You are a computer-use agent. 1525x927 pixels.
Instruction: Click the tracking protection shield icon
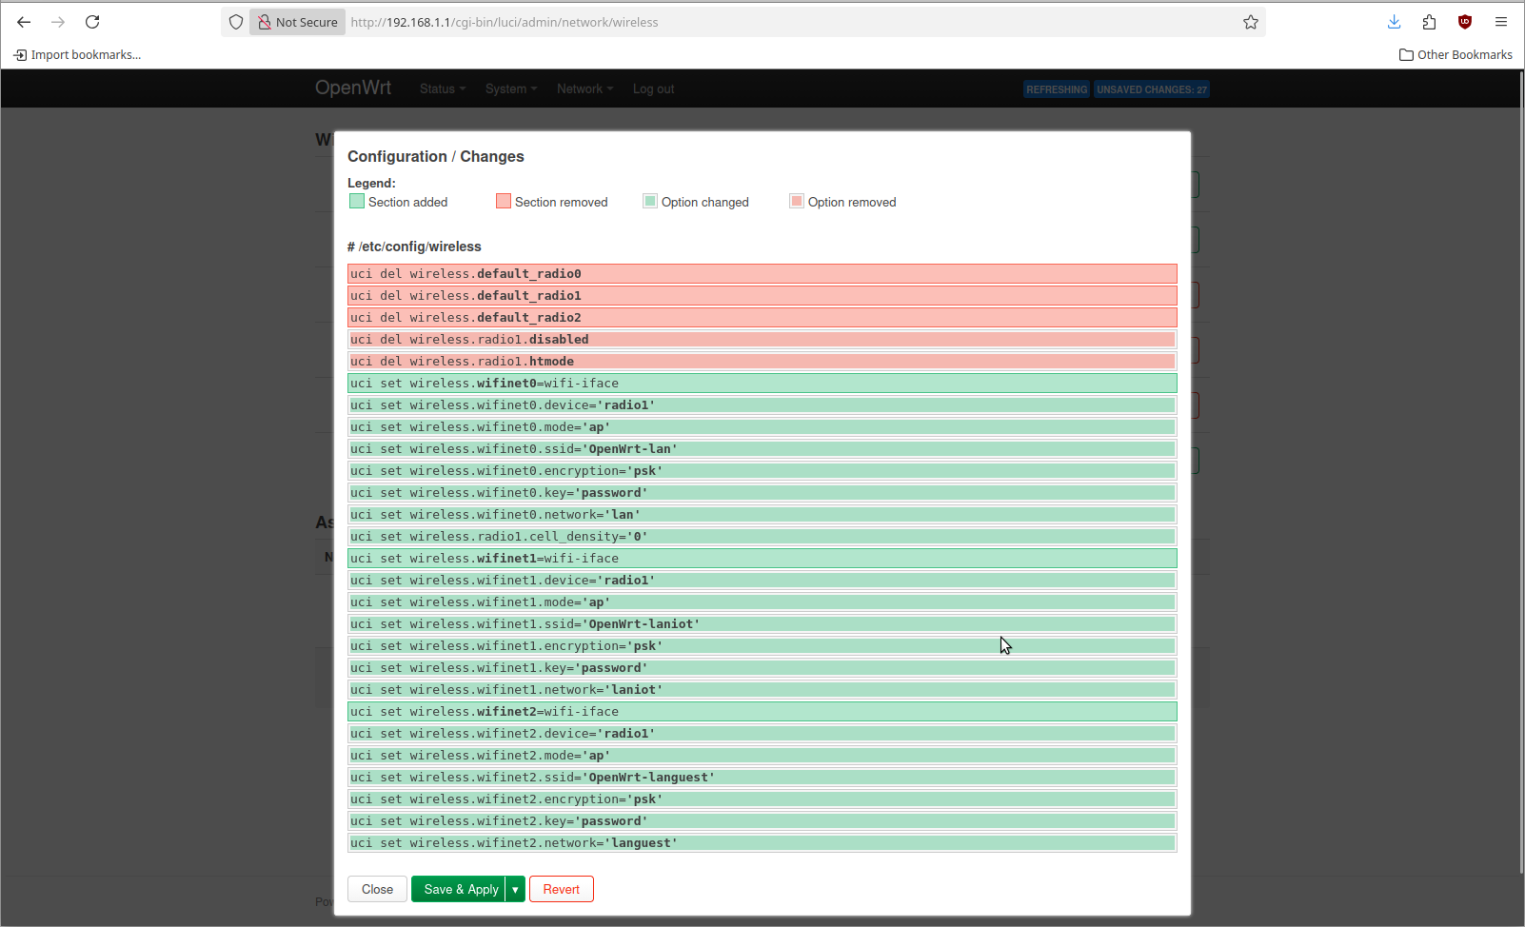236,22
